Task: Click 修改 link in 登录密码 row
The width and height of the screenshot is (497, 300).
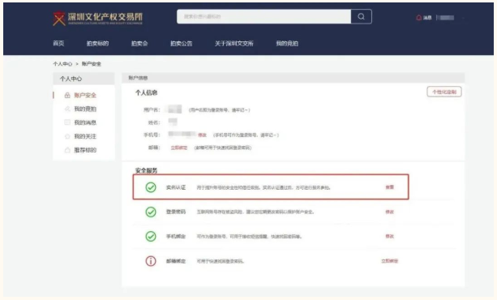Action: pyautogui.click(x=389, y=212)
